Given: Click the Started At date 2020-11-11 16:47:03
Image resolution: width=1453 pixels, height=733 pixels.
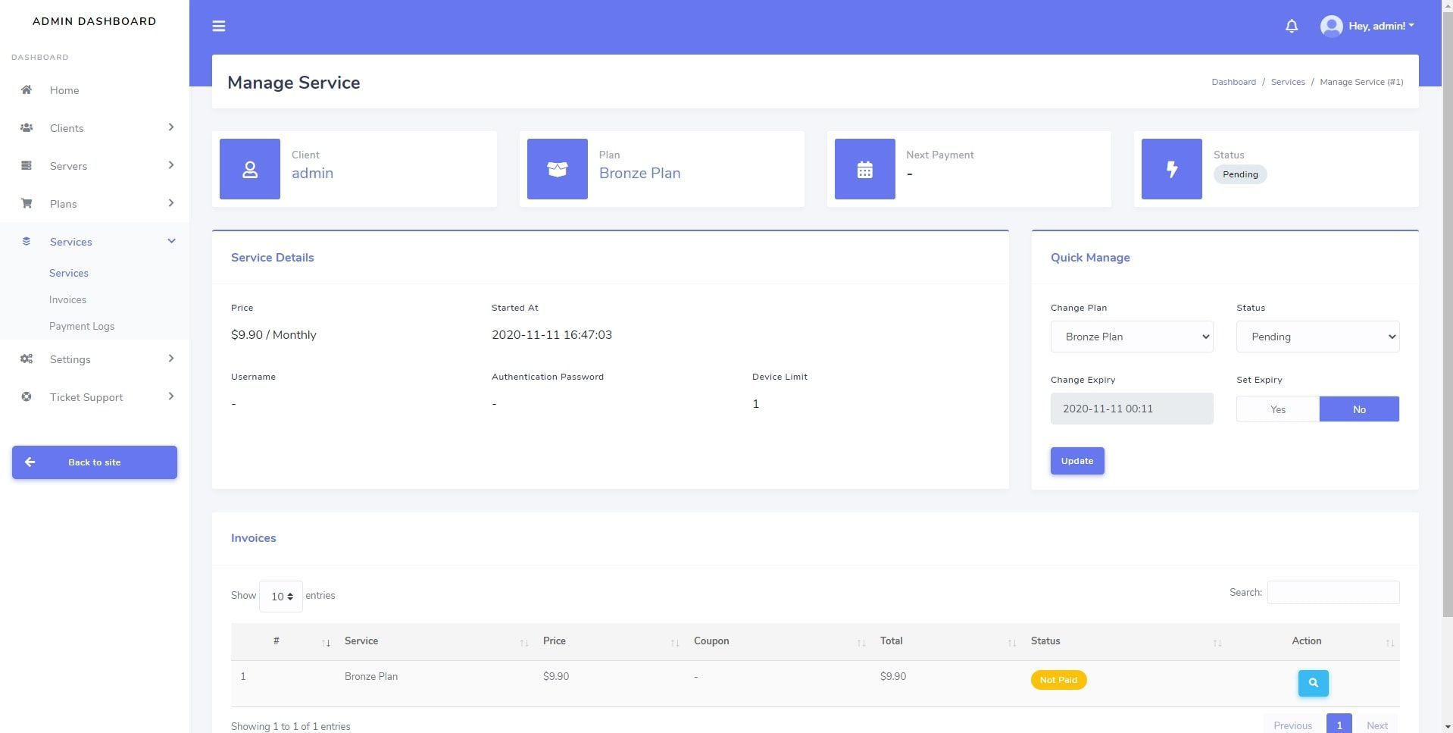Looking at the screenshot, I should click(552, 335).
